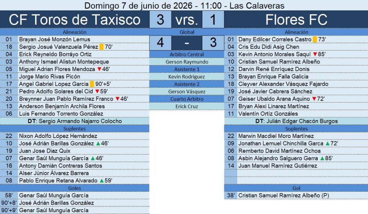Click red arrow next to Kevin Antonio Morales
The image size is (368, 214).
[315, 54]
